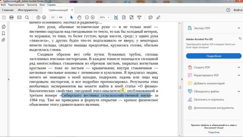
Task: Click the blue Подробнее button
Action: (x=214, y=56)
